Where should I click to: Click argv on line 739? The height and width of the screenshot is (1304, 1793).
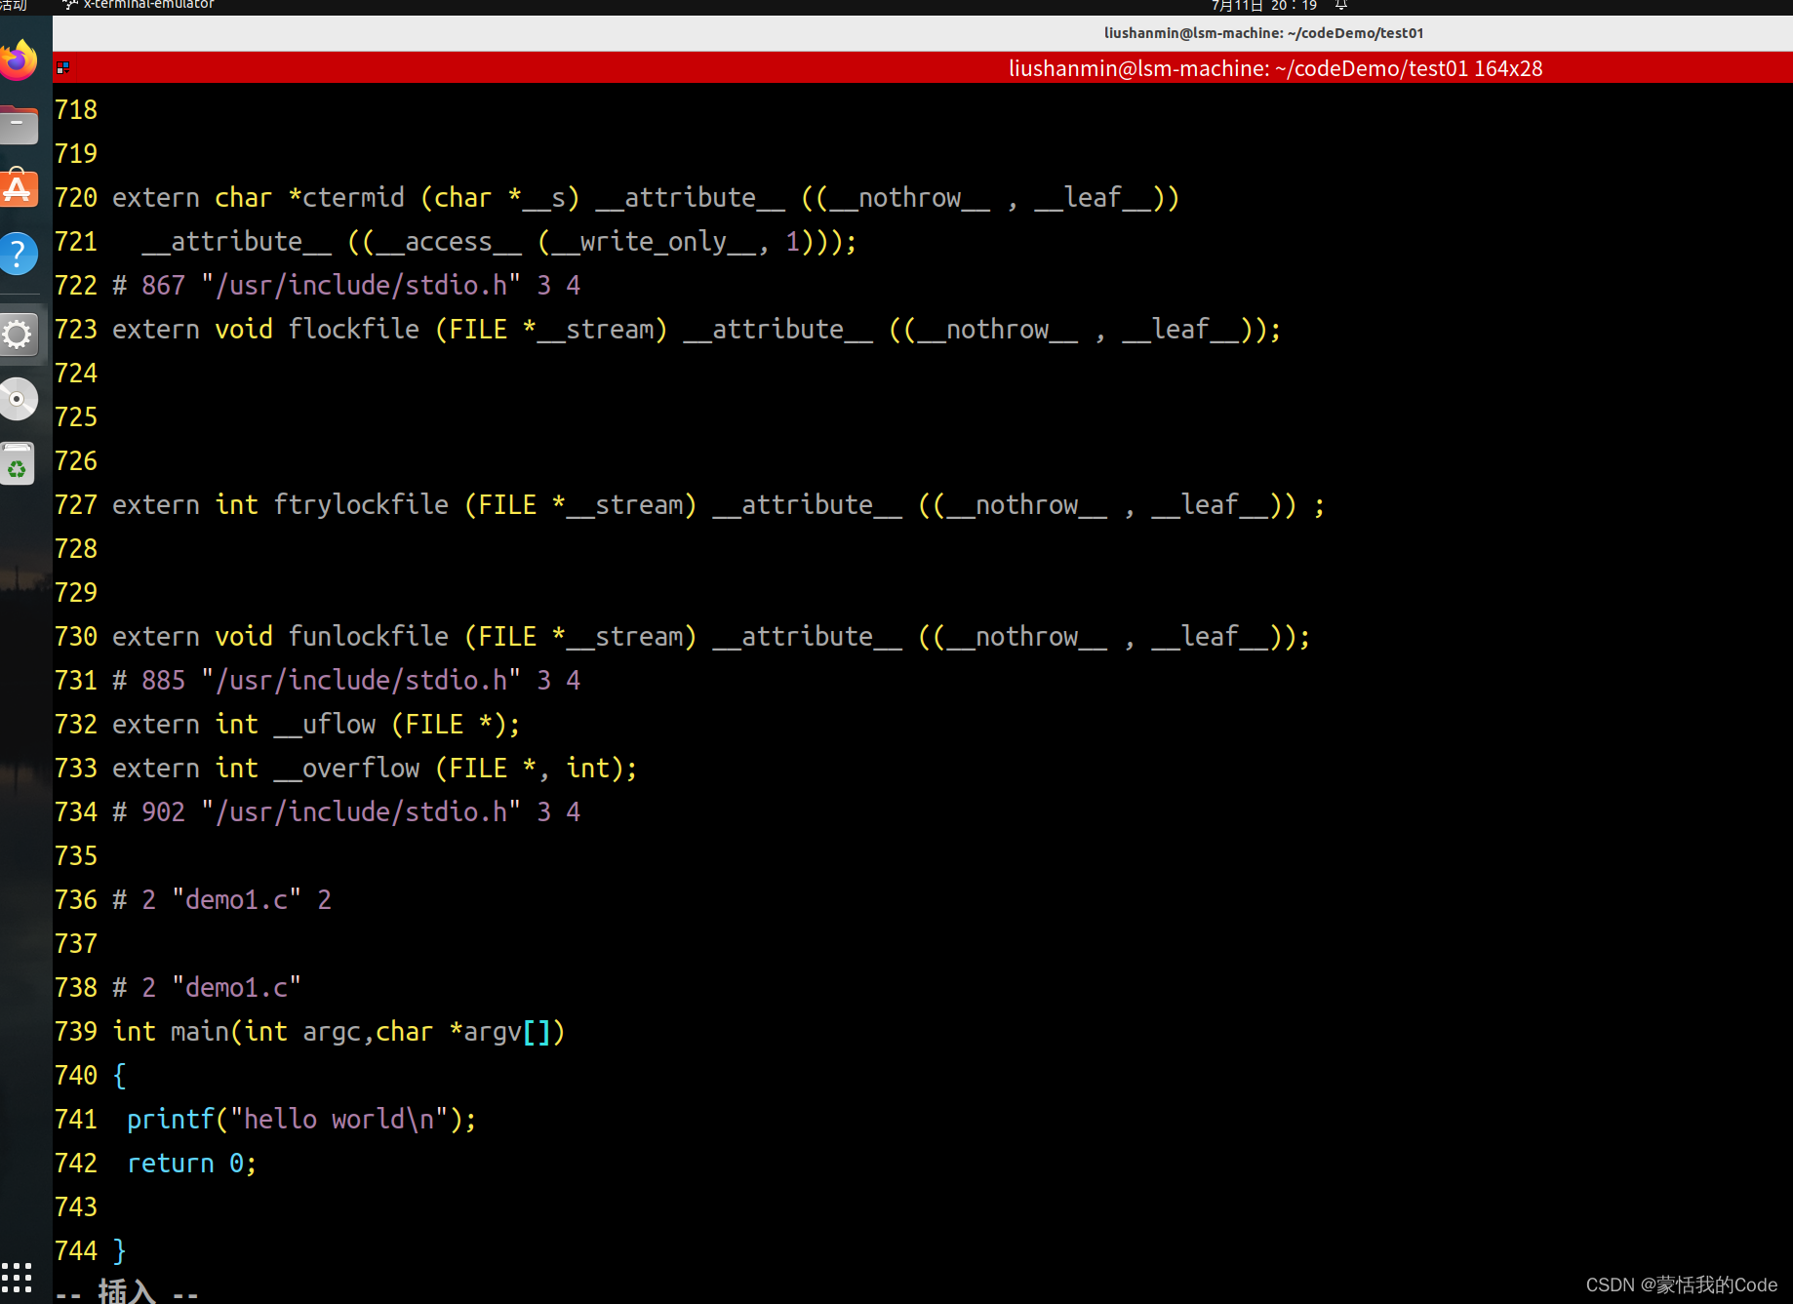[493, 1032]
